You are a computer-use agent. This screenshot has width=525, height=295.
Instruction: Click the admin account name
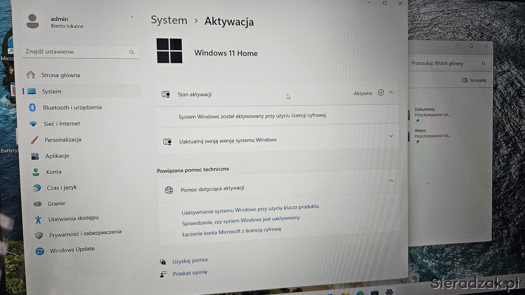pyautogui.click(x=59, y=19)
